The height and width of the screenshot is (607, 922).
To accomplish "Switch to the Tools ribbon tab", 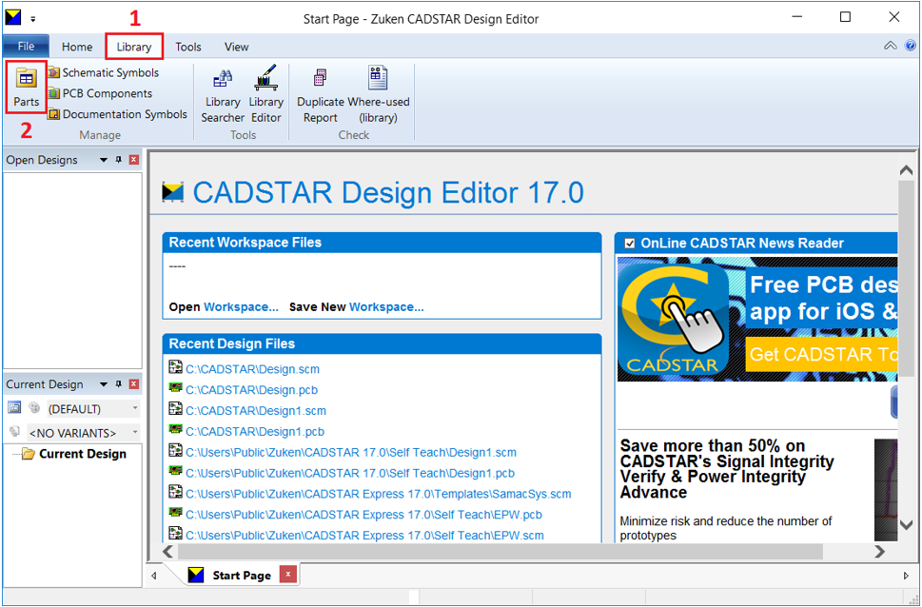I will coord(188,47).
